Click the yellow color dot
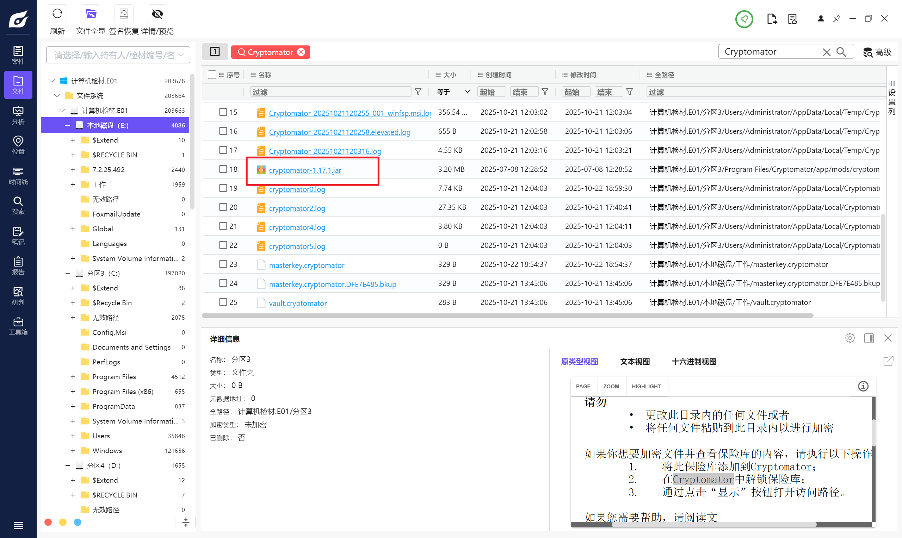 [x=63, y=522]
